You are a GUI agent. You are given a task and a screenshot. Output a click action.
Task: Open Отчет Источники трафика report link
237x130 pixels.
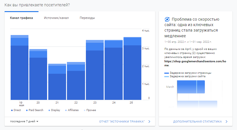coord(122,121)
